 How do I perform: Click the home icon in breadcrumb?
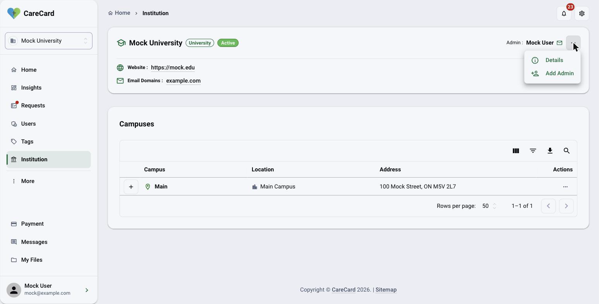point(110,13)
